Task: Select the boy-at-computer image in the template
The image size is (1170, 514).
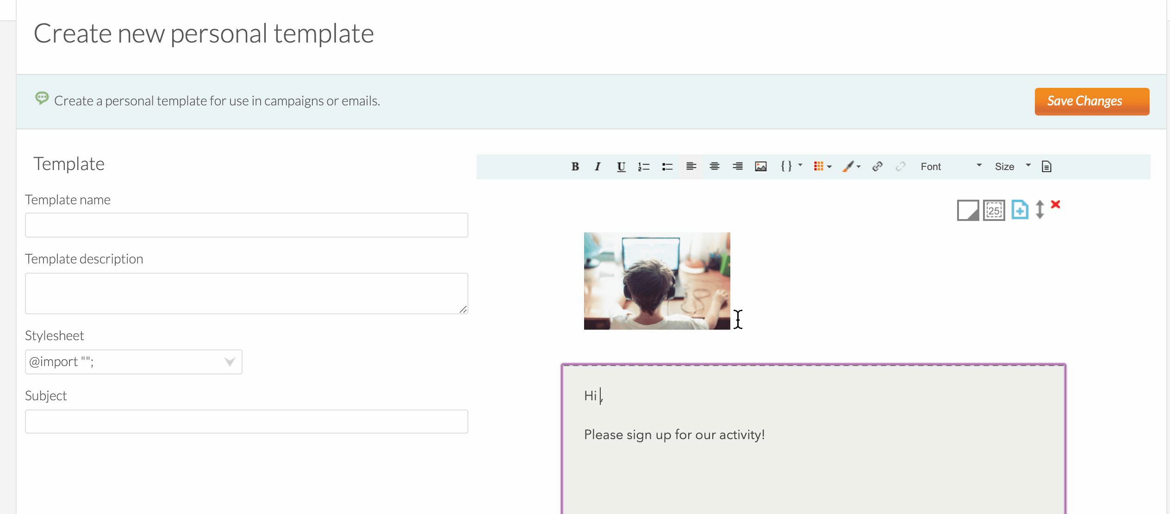Action: 657,281
